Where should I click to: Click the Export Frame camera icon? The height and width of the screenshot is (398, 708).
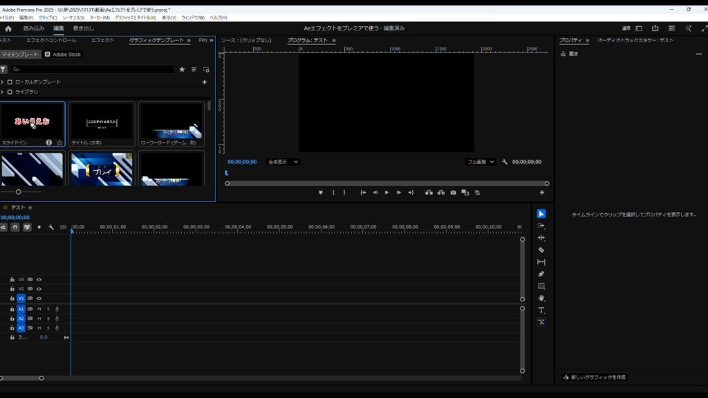[453, 193]
